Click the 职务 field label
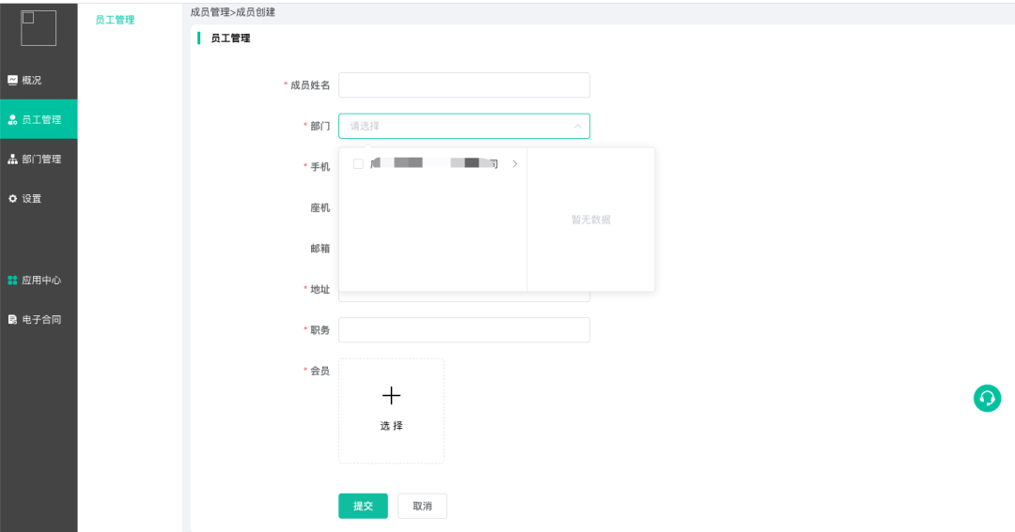This screenshot has height=532, width=1015. point(320,330)
